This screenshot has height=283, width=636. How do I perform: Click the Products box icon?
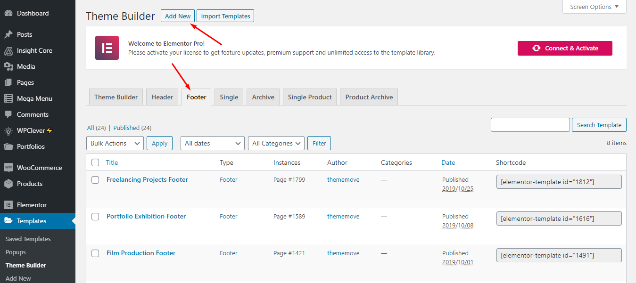pos(8,184)
